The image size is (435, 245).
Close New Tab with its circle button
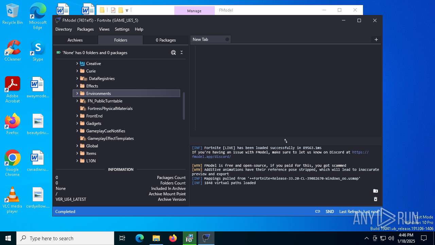[227, 39]
